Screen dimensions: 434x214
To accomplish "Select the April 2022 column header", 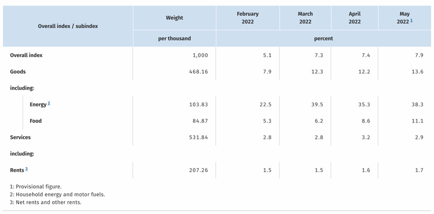I will [354, 18].
